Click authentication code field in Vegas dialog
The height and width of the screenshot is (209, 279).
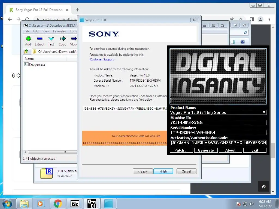pos(125,108)
